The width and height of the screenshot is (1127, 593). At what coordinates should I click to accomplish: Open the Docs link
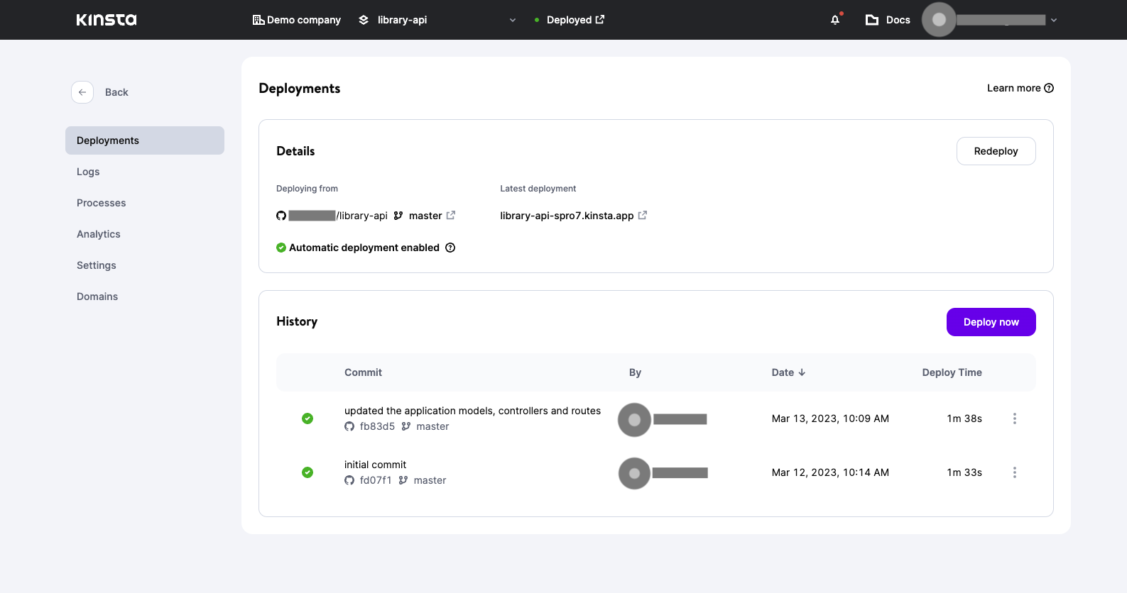[898, 20]
